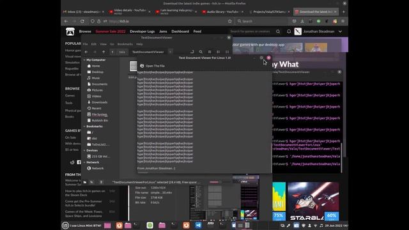Open file manager Bookmarks menu
The width and height of the screenshot is (409, 230).
125,44
